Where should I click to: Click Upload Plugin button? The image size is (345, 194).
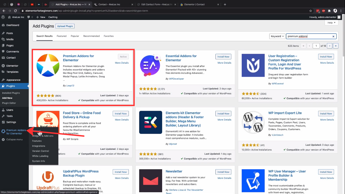coord(65,26)
